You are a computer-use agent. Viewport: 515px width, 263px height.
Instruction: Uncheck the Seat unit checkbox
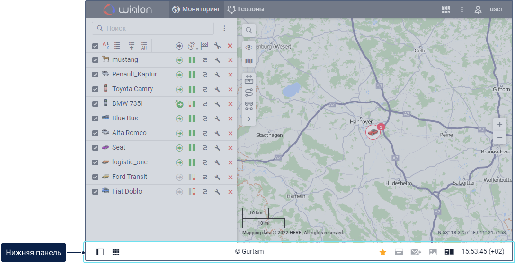point(95,148)
